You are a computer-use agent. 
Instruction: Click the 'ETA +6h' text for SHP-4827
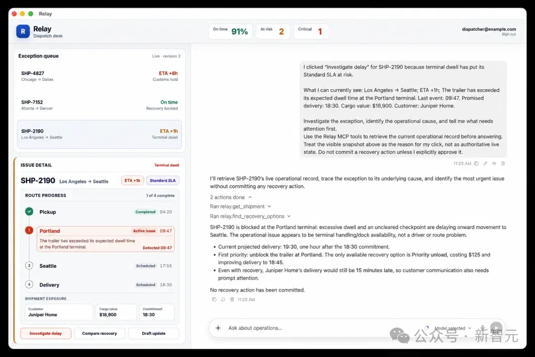(168, 73)
